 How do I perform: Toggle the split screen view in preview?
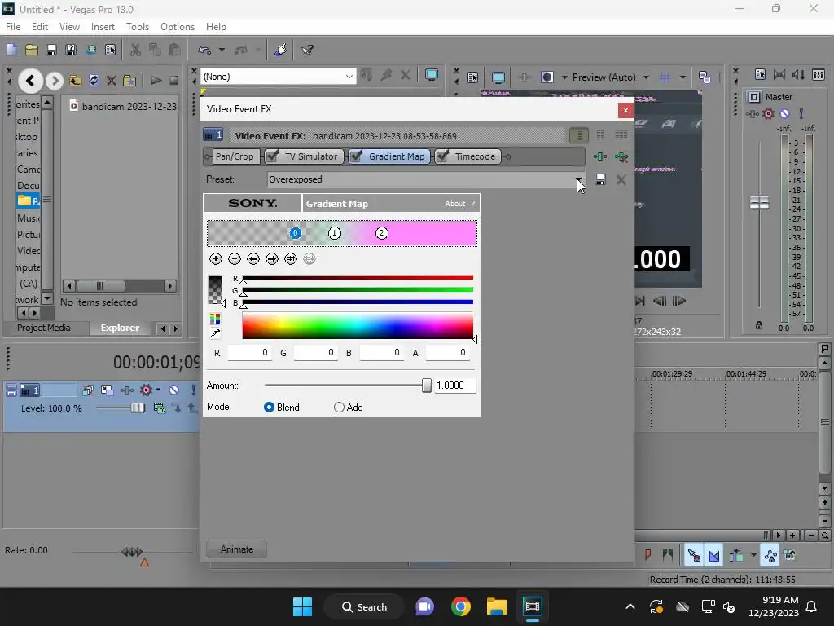point(546,77)
